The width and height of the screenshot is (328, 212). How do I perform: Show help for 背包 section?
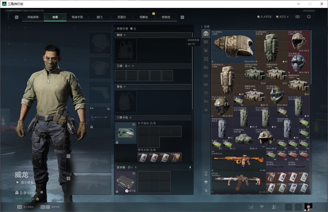coord(125,87)
